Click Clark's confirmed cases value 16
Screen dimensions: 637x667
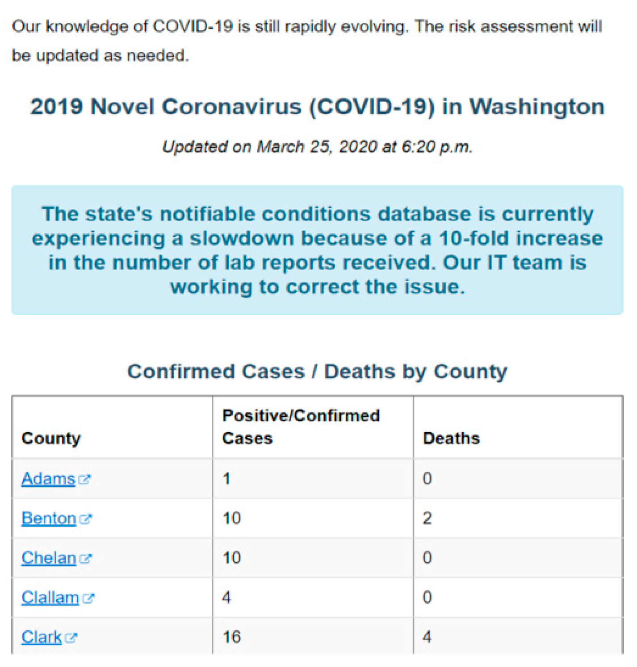point(232,637)
